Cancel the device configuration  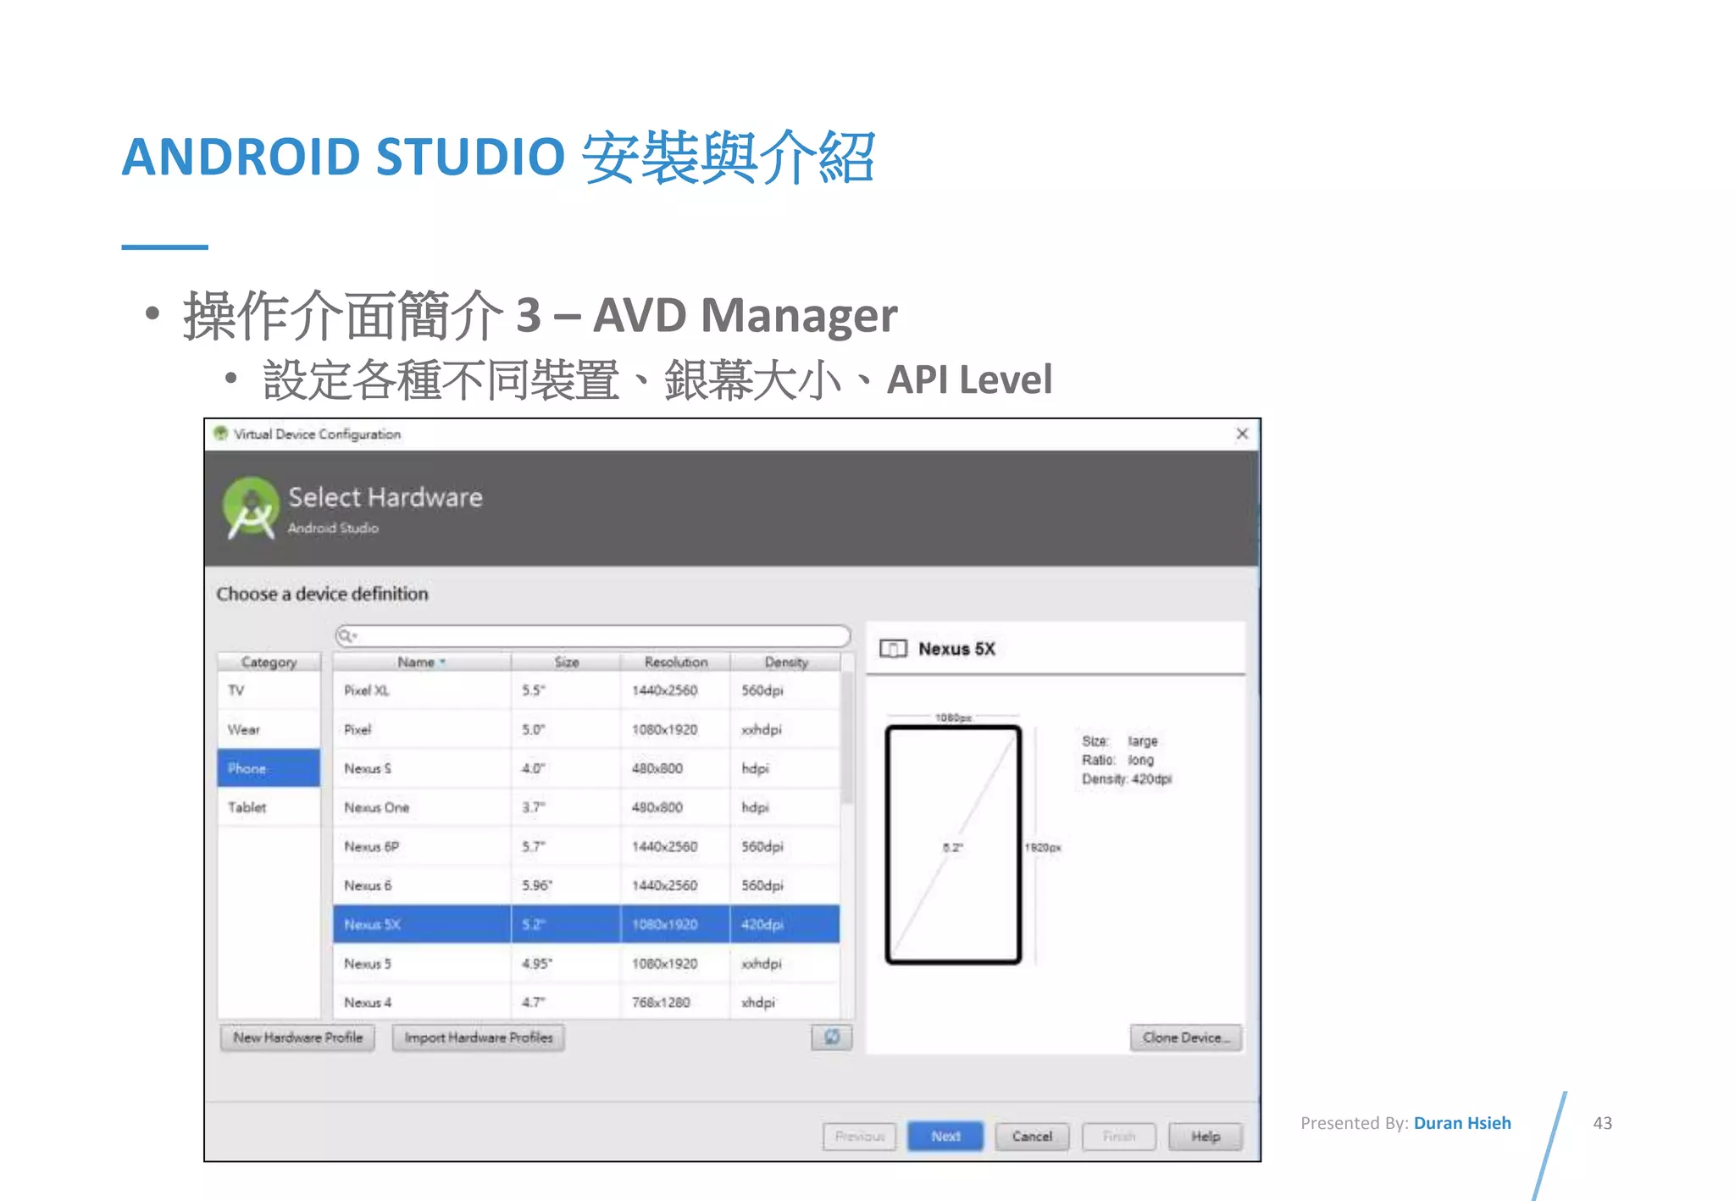(1032, 1137)
